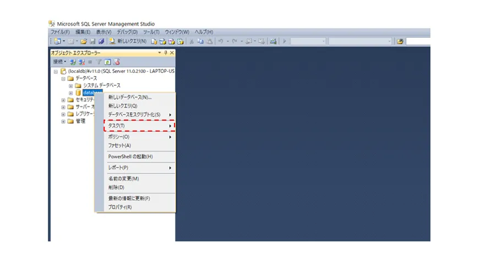Click the Refresh icon in Object Explorer toolbar
This screenshot has width=491, height=280.
(108, 62)
